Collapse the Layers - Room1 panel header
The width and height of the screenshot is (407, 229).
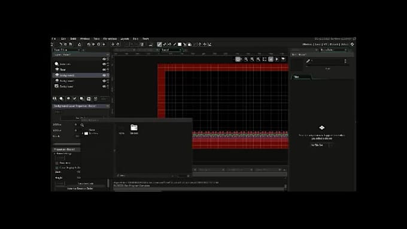point(108,55)
